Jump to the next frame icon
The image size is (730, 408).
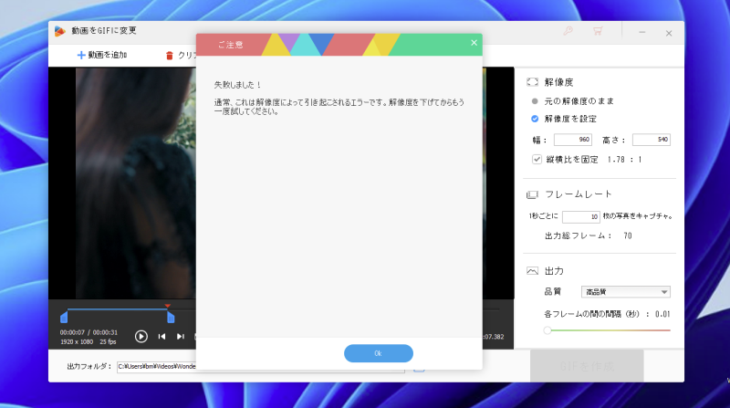coord(181,336)
